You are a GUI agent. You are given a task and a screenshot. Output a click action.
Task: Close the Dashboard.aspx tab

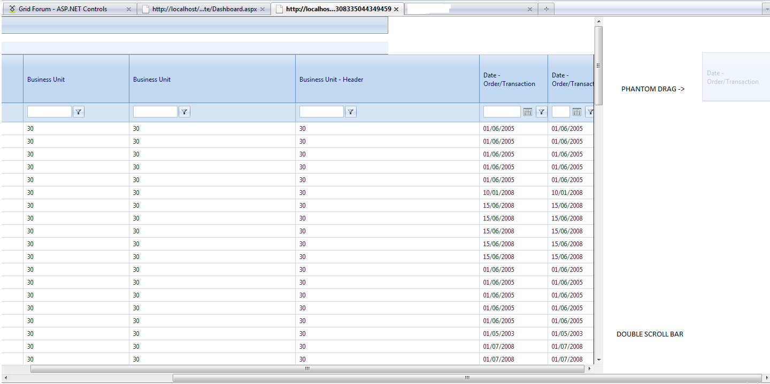pos(262,9)
